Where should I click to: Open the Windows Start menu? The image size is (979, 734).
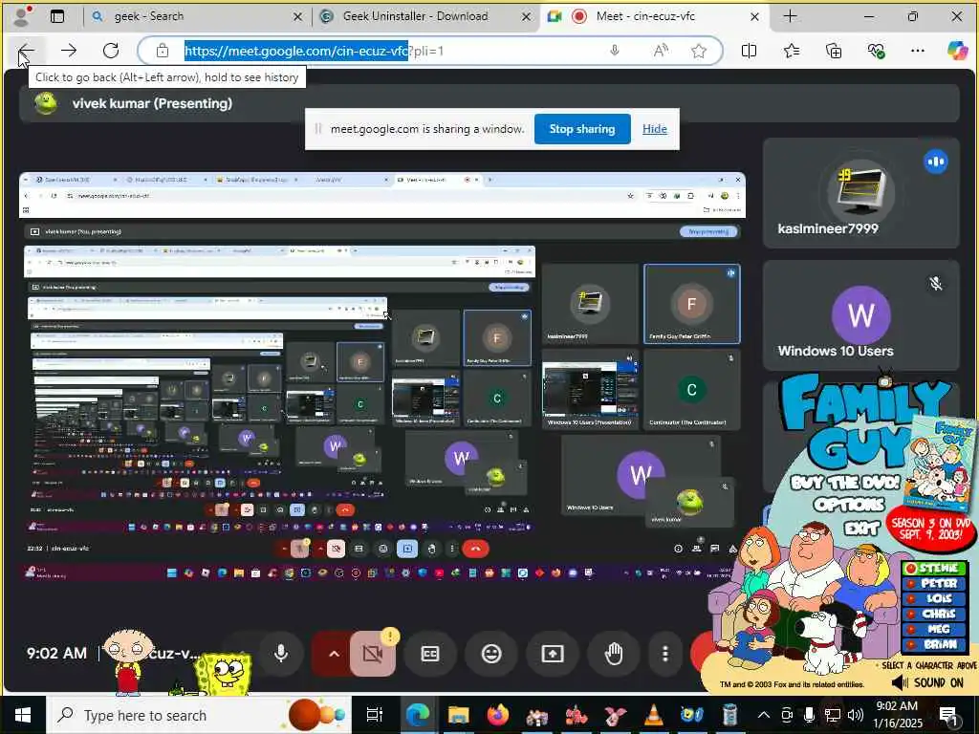[23, 715]
